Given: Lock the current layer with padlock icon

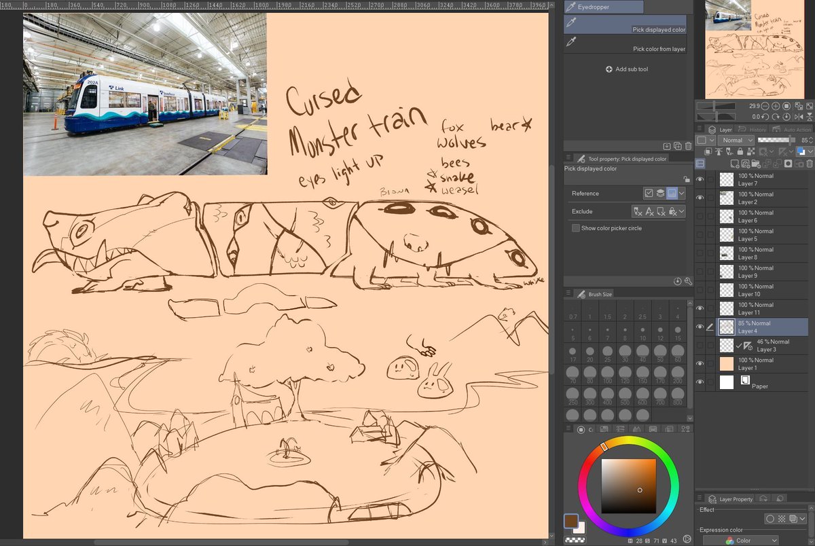Looking at the screenshot, I should click(740, 151).
